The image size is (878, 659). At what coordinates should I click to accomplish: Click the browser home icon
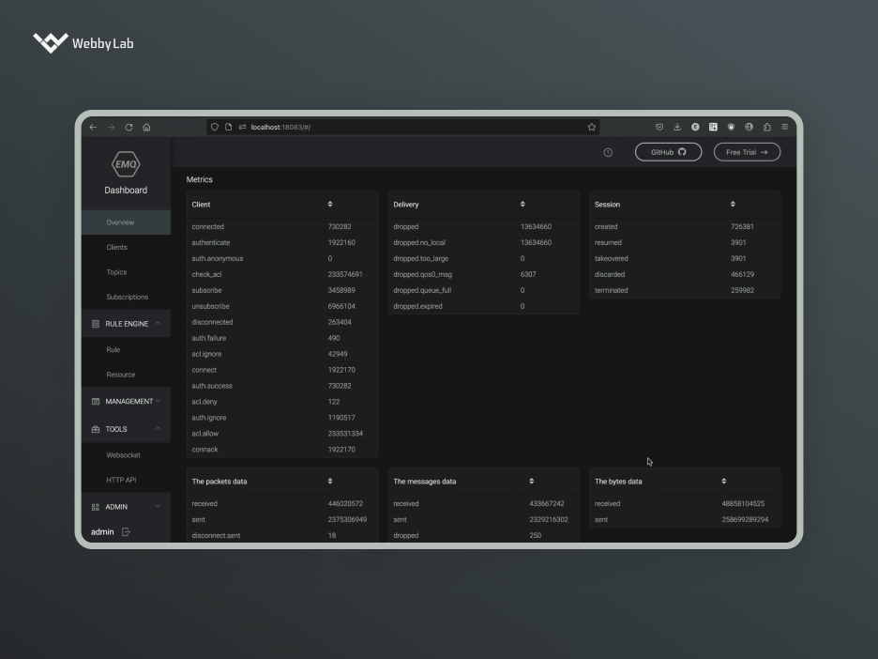pyautogui.click(x=146, y=126)
